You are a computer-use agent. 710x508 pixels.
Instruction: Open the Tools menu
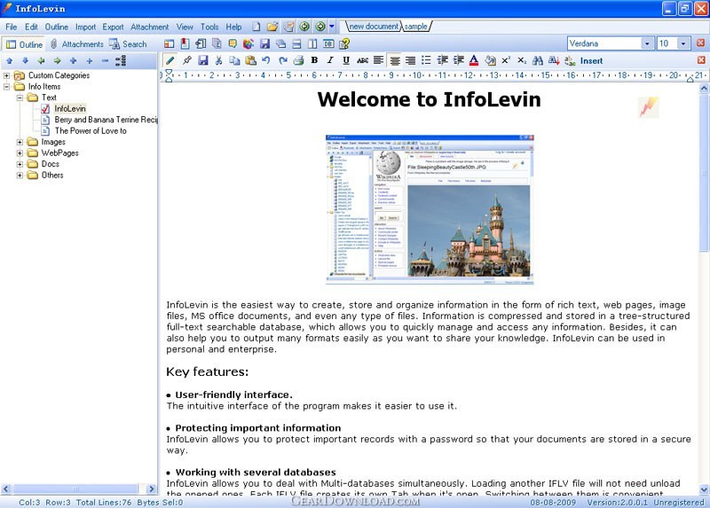pyautogui.click(x=209, y=27)
